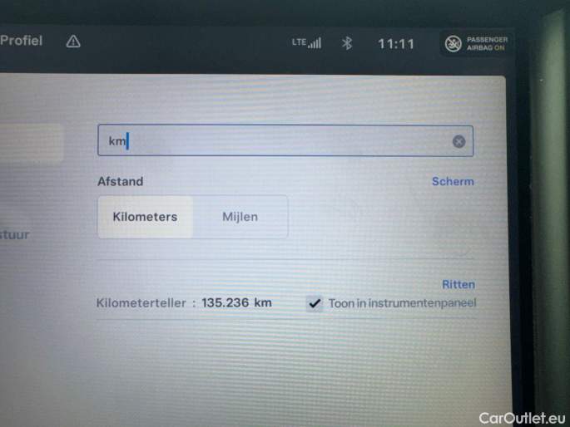This screenshot has height=427, width=570.
Task: Tap the 11:11 clock in status bar
Action: pyautogui.click(x=396, y=44)
